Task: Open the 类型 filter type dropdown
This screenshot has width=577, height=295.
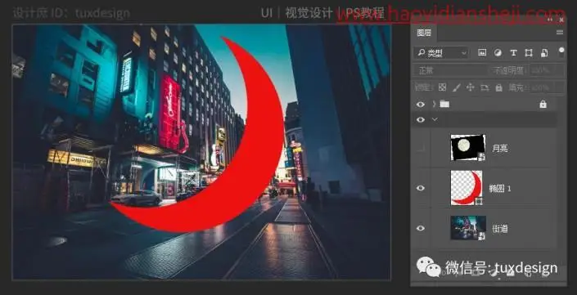Action: [441, 53]
